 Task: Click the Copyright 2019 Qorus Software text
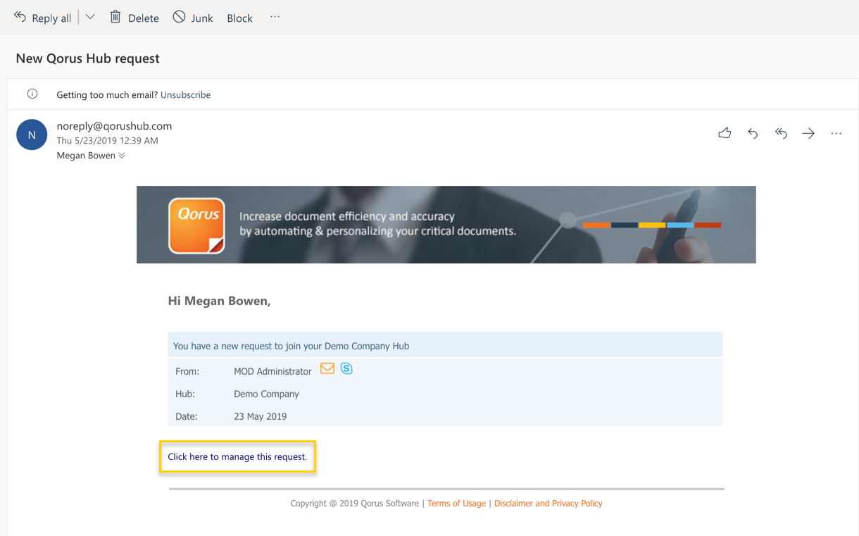coord(354,504)
